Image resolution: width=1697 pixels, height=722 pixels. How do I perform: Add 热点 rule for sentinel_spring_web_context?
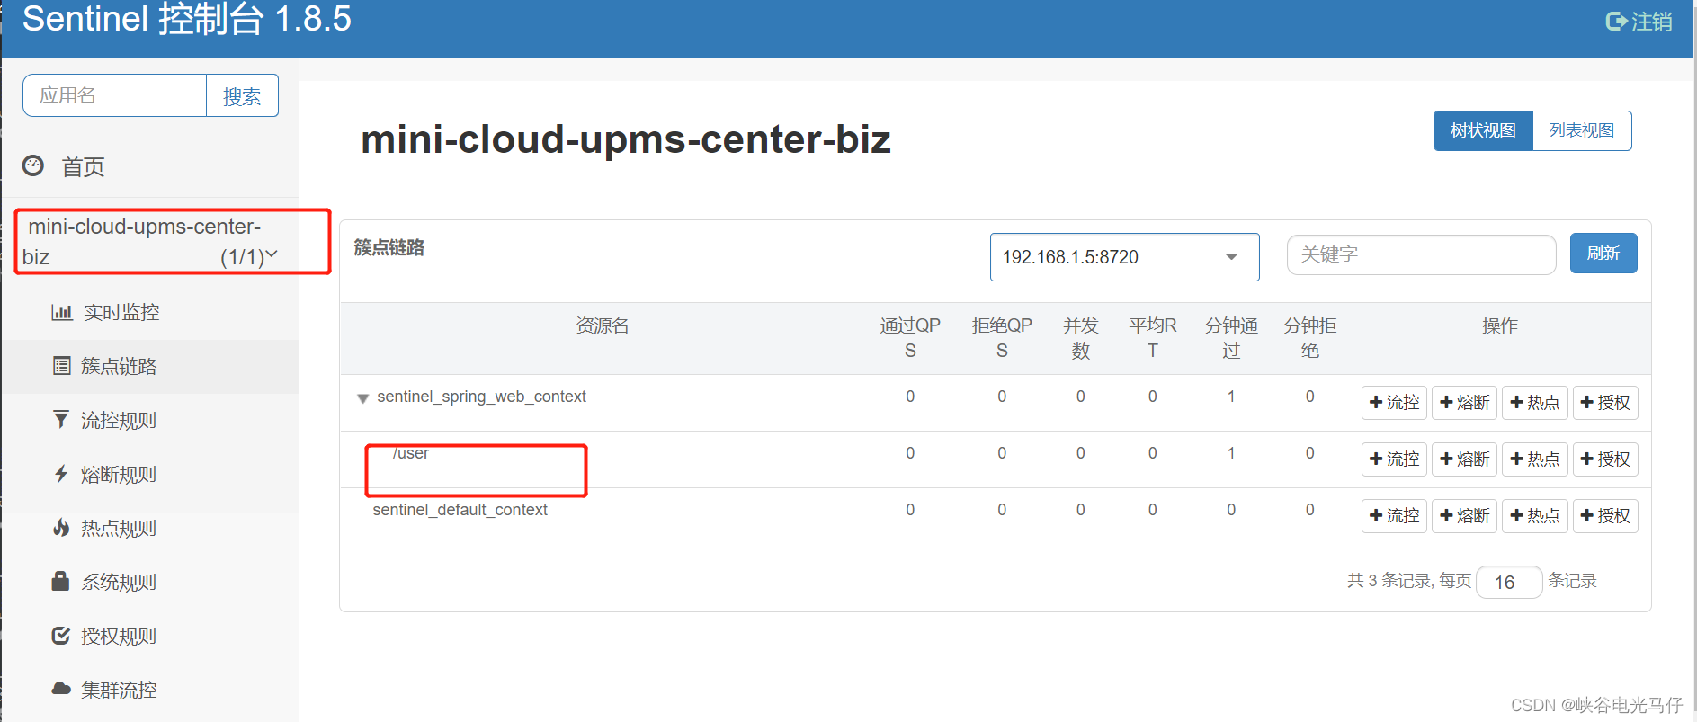1535,402
